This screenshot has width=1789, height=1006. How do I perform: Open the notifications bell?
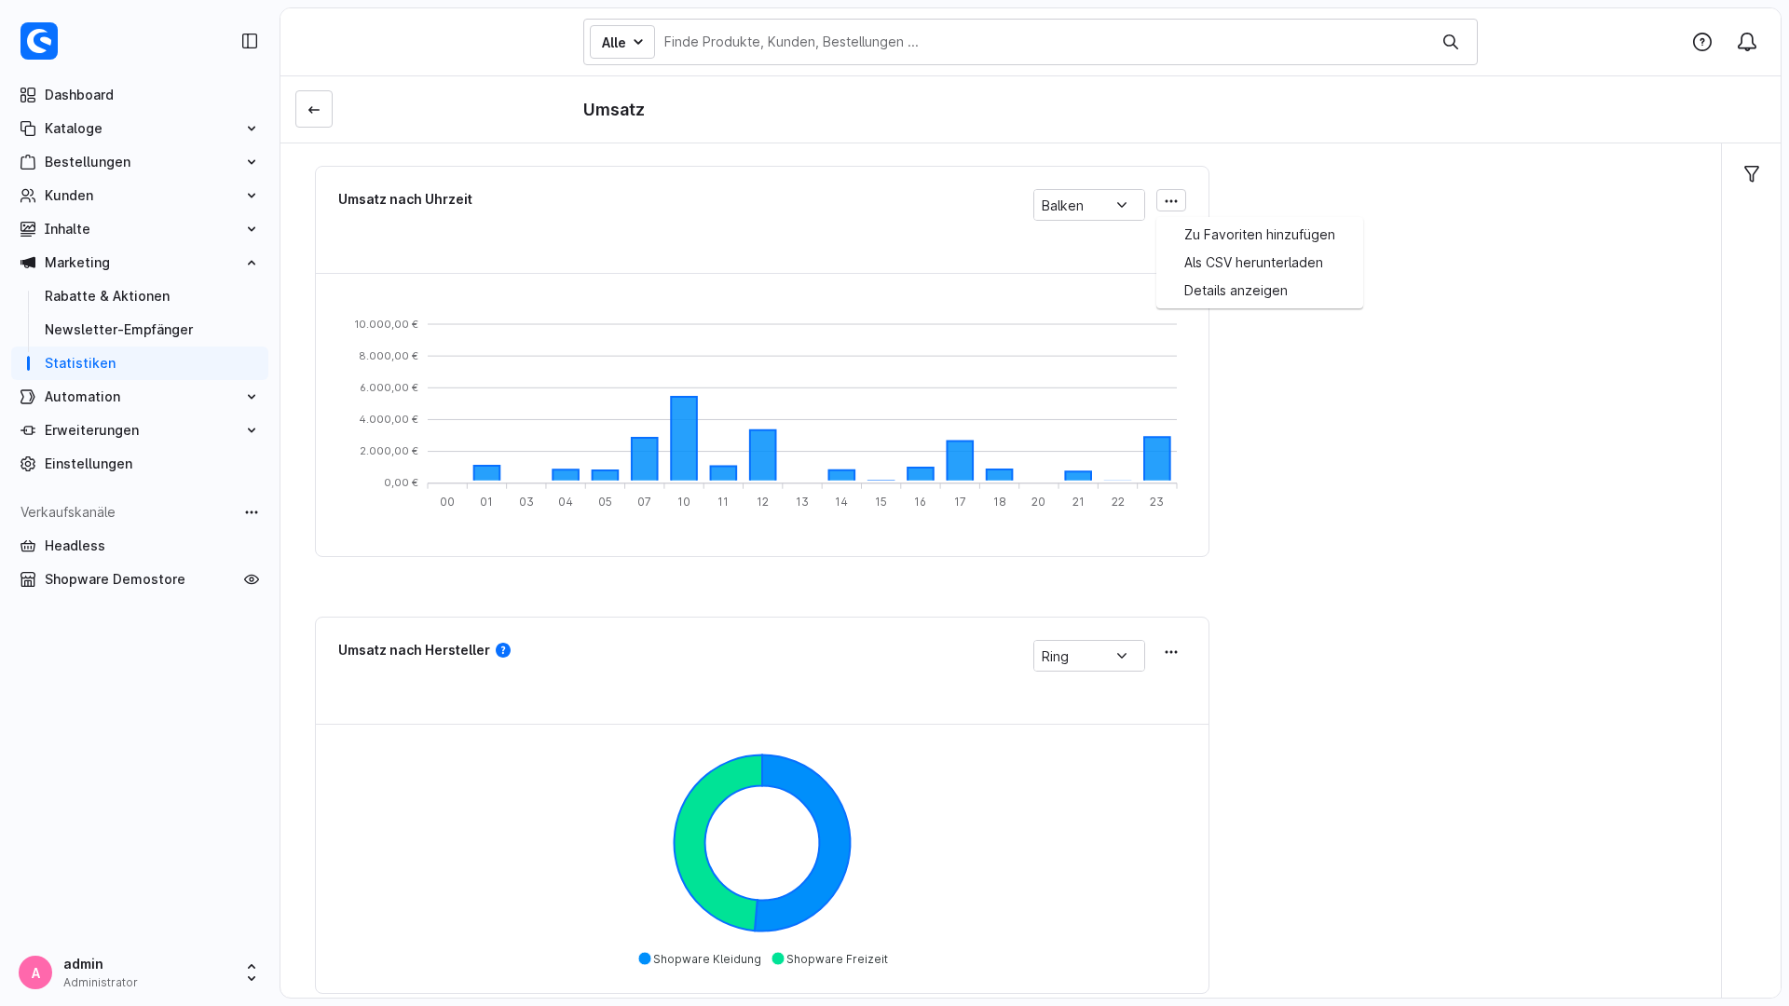(1747, 42)
